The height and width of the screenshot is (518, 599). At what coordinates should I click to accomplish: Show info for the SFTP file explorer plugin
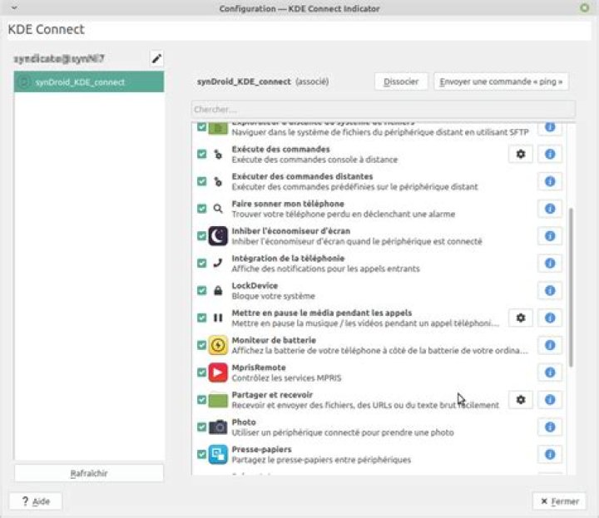pyautogui.click(x=550, y=128)
